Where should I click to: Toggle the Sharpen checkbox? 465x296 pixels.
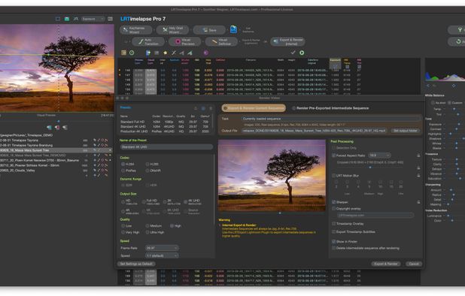tap(333, 202)
